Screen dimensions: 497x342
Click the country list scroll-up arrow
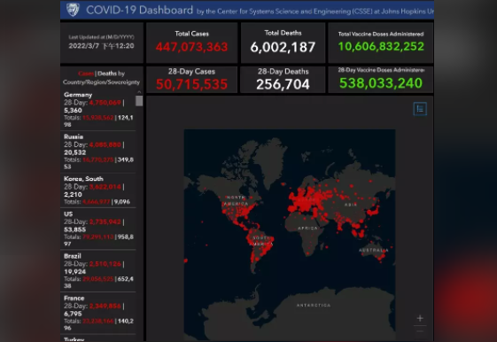139,92
